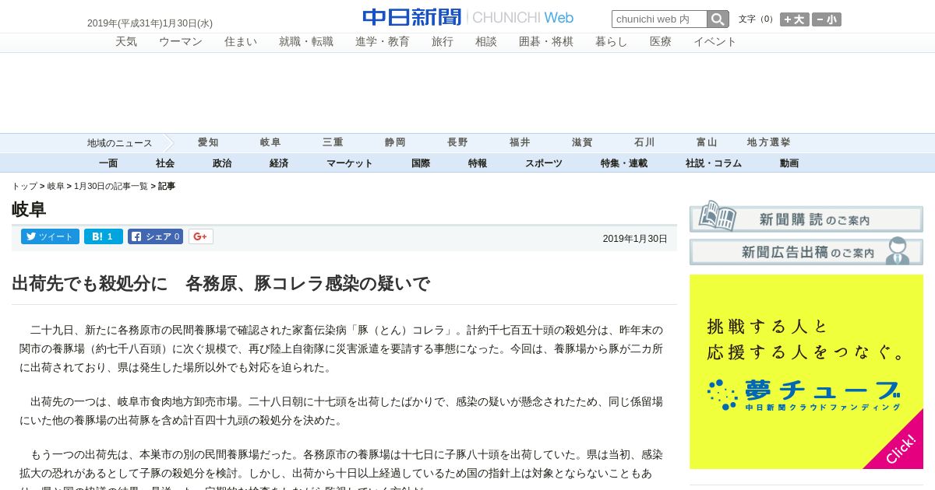Follow the トップ breadcrumb link
Image resolution: width=935 pixels, height=490 pixels.
point(24,187)
